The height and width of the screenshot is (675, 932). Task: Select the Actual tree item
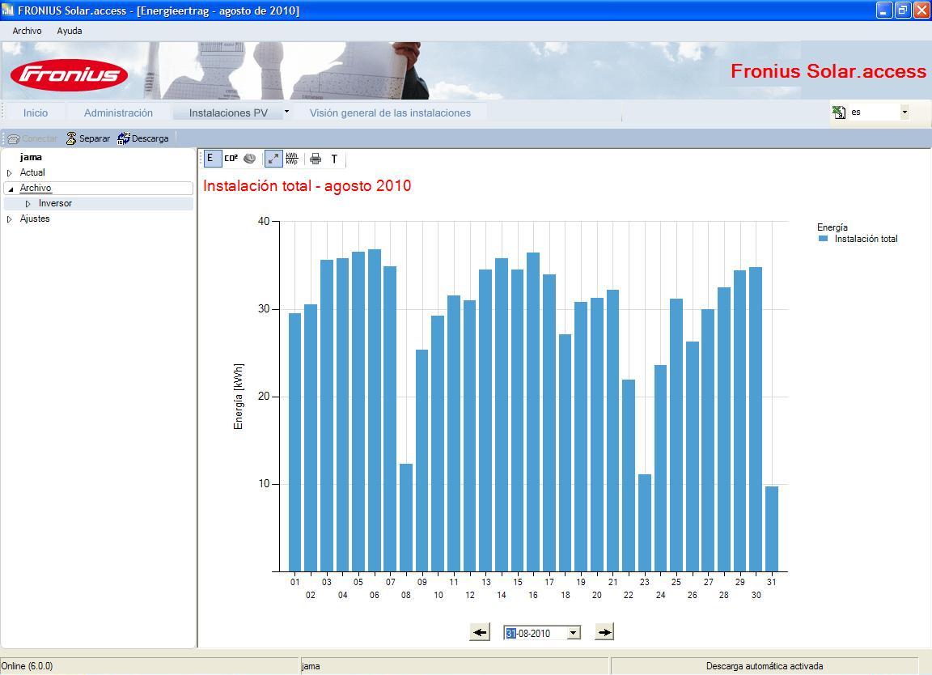(32, 172)
